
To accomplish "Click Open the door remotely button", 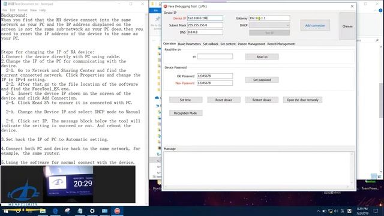I will [302, 100].
